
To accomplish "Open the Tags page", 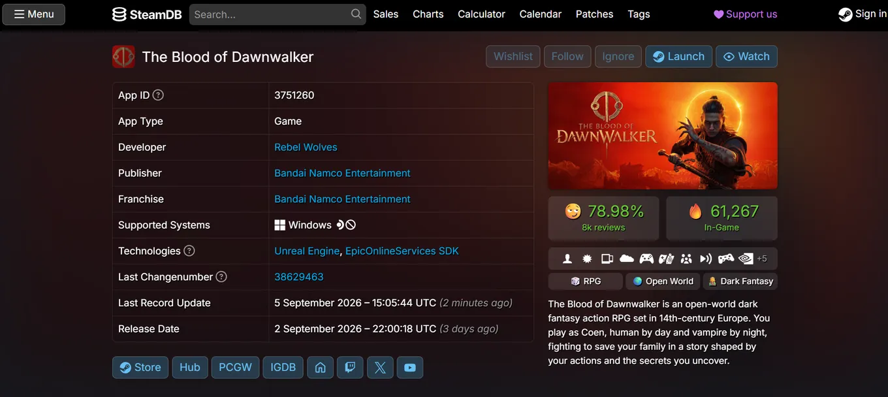I will tap(639, 14).
